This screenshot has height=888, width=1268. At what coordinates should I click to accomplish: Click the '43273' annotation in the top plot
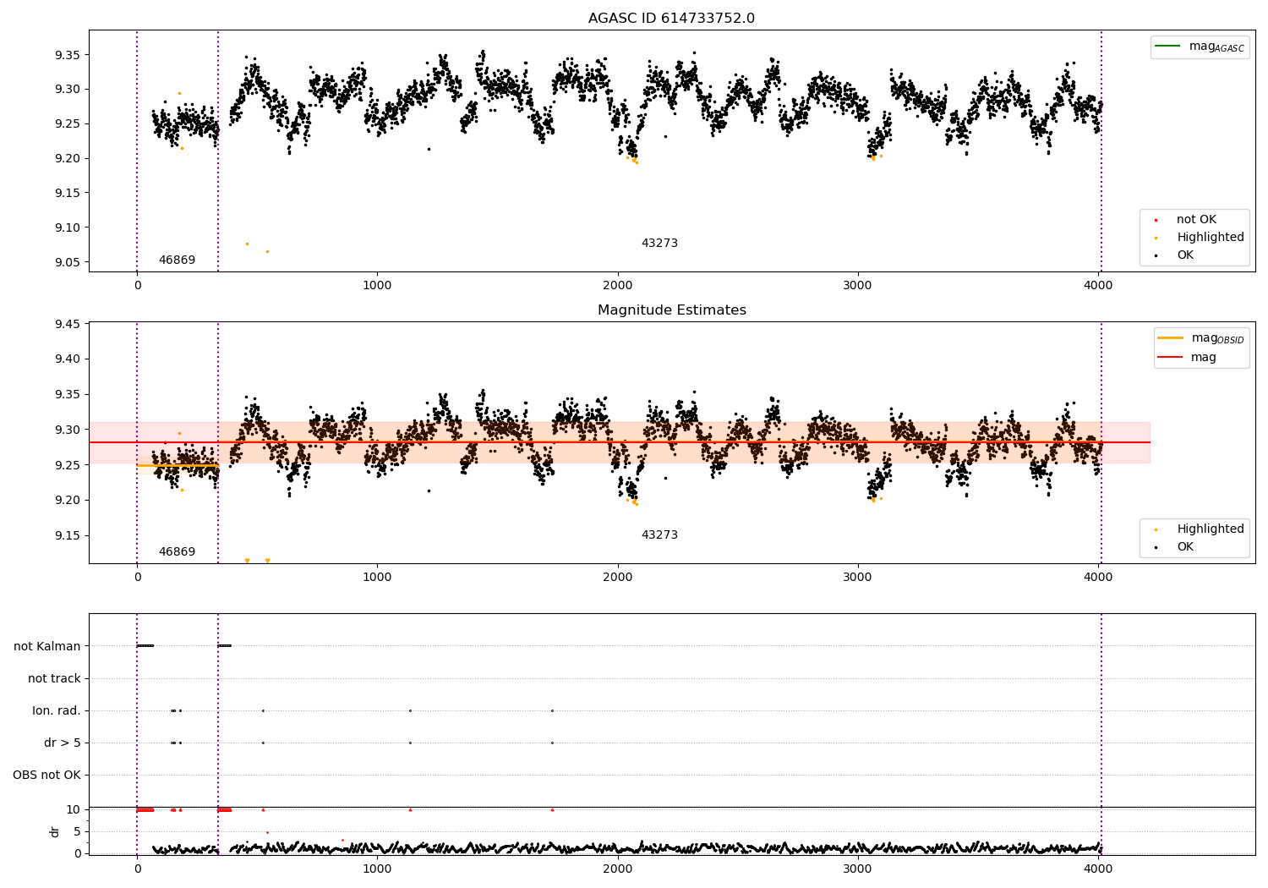tap(659, 244)
